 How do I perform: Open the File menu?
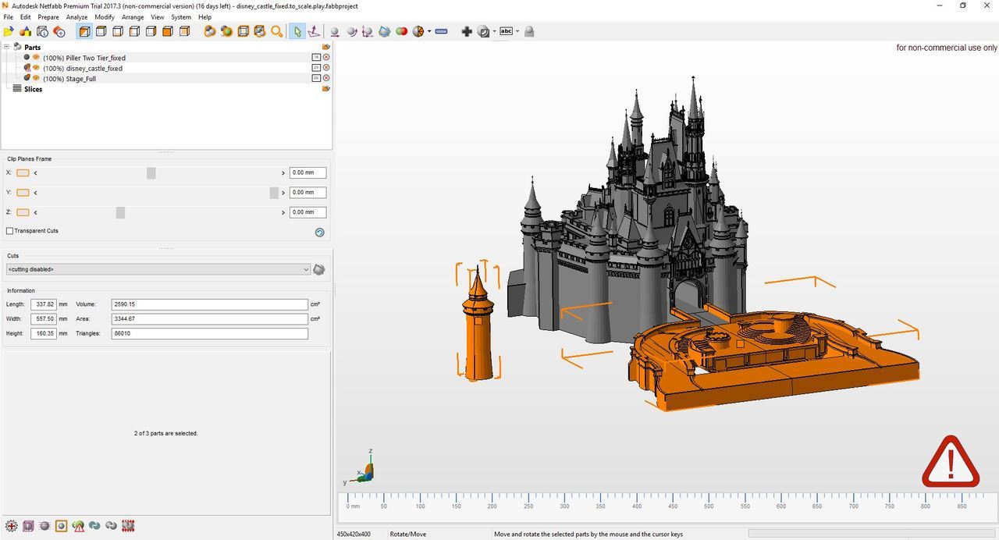click(9, 17)
